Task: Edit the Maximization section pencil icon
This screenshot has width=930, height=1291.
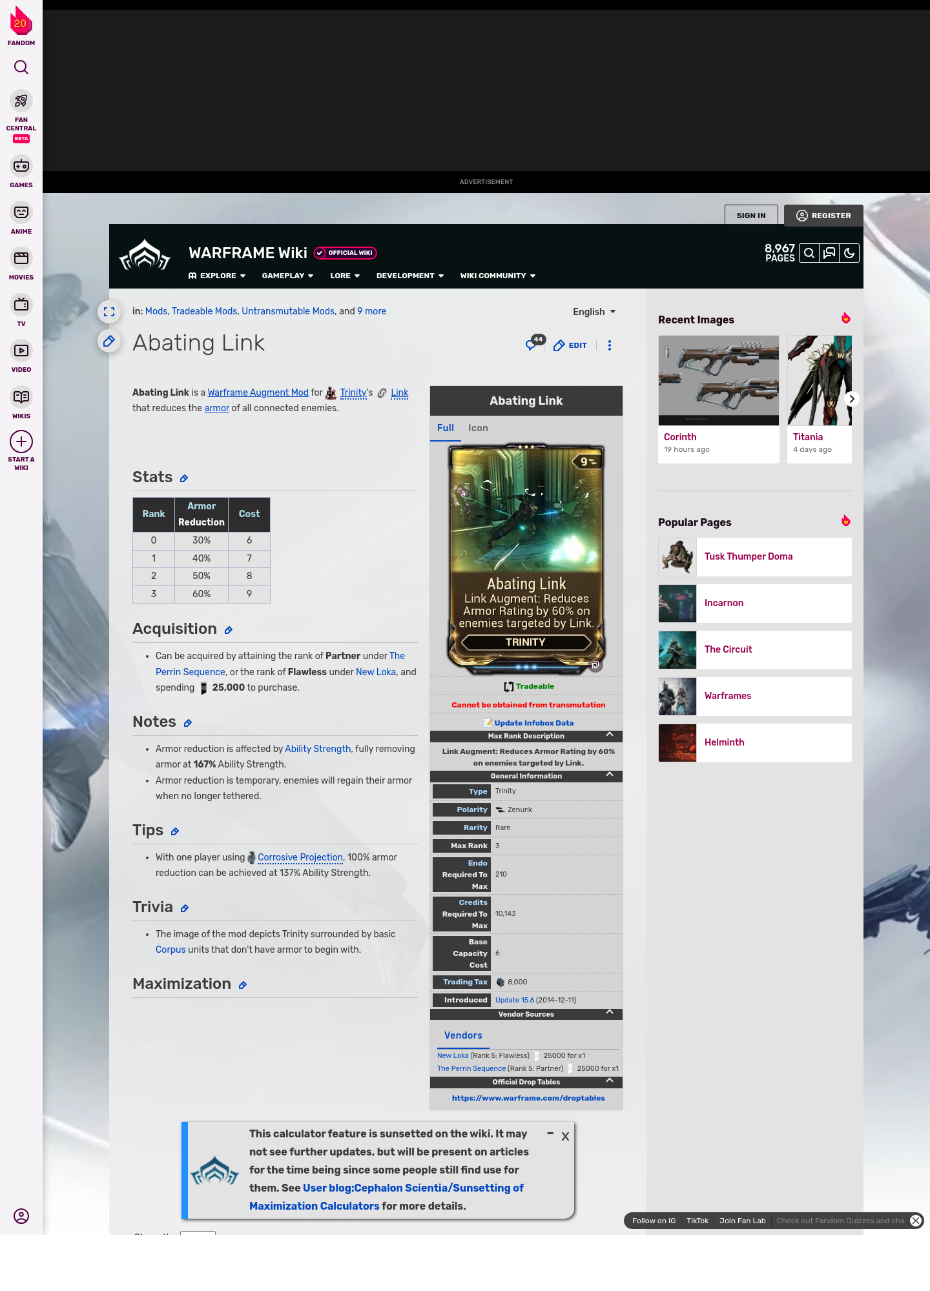Action: pos(243,985)
